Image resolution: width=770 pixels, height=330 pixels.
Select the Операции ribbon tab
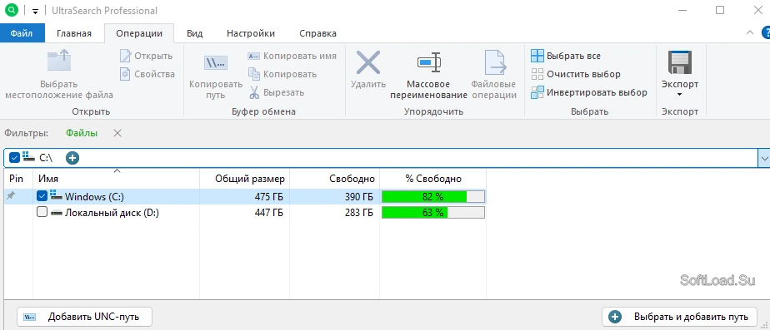[139, 33]
